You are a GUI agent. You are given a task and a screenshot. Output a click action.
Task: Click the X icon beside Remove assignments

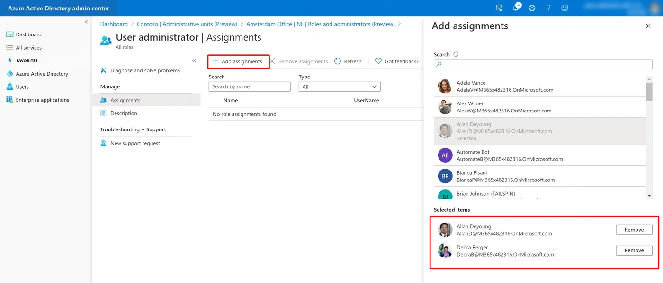(272, 61)
